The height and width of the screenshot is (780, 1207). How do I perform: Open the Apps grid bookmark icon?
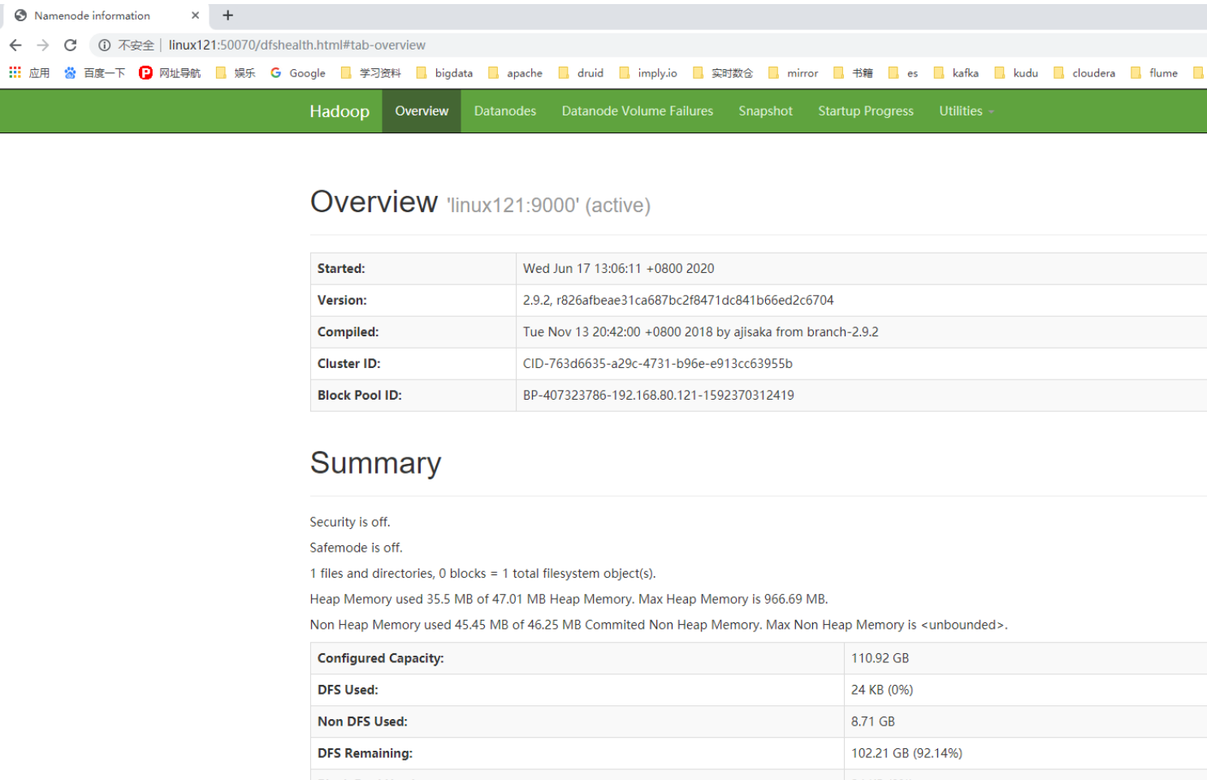click(x=15, y=72)
